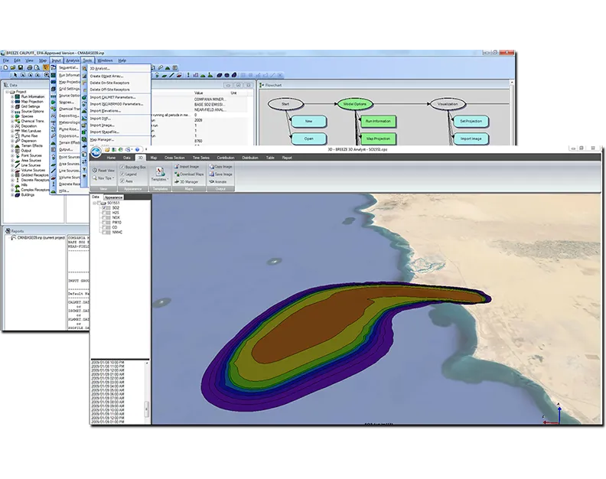Toggle the SO2 species checkbox
Image resolution: width=606 pixels, height=479 pixels.
tap(105, 208)
